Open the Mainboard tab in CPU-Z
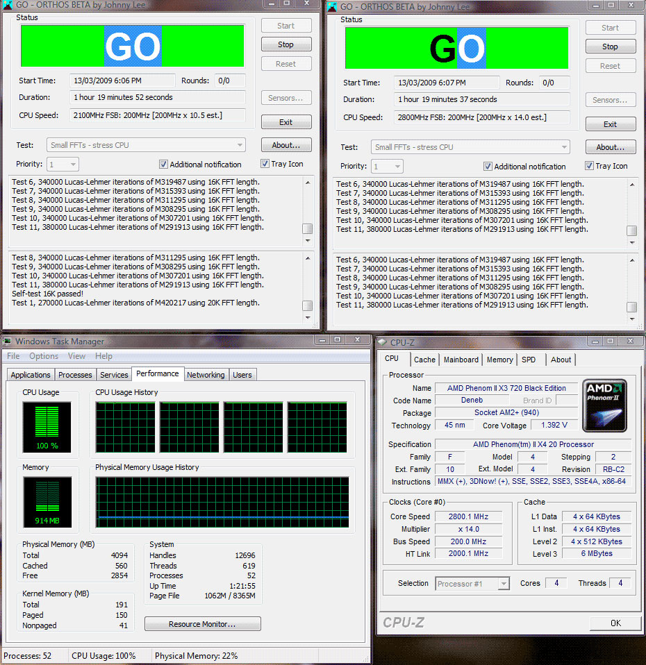The image size is (646, 665). click(x=461, y=360)
